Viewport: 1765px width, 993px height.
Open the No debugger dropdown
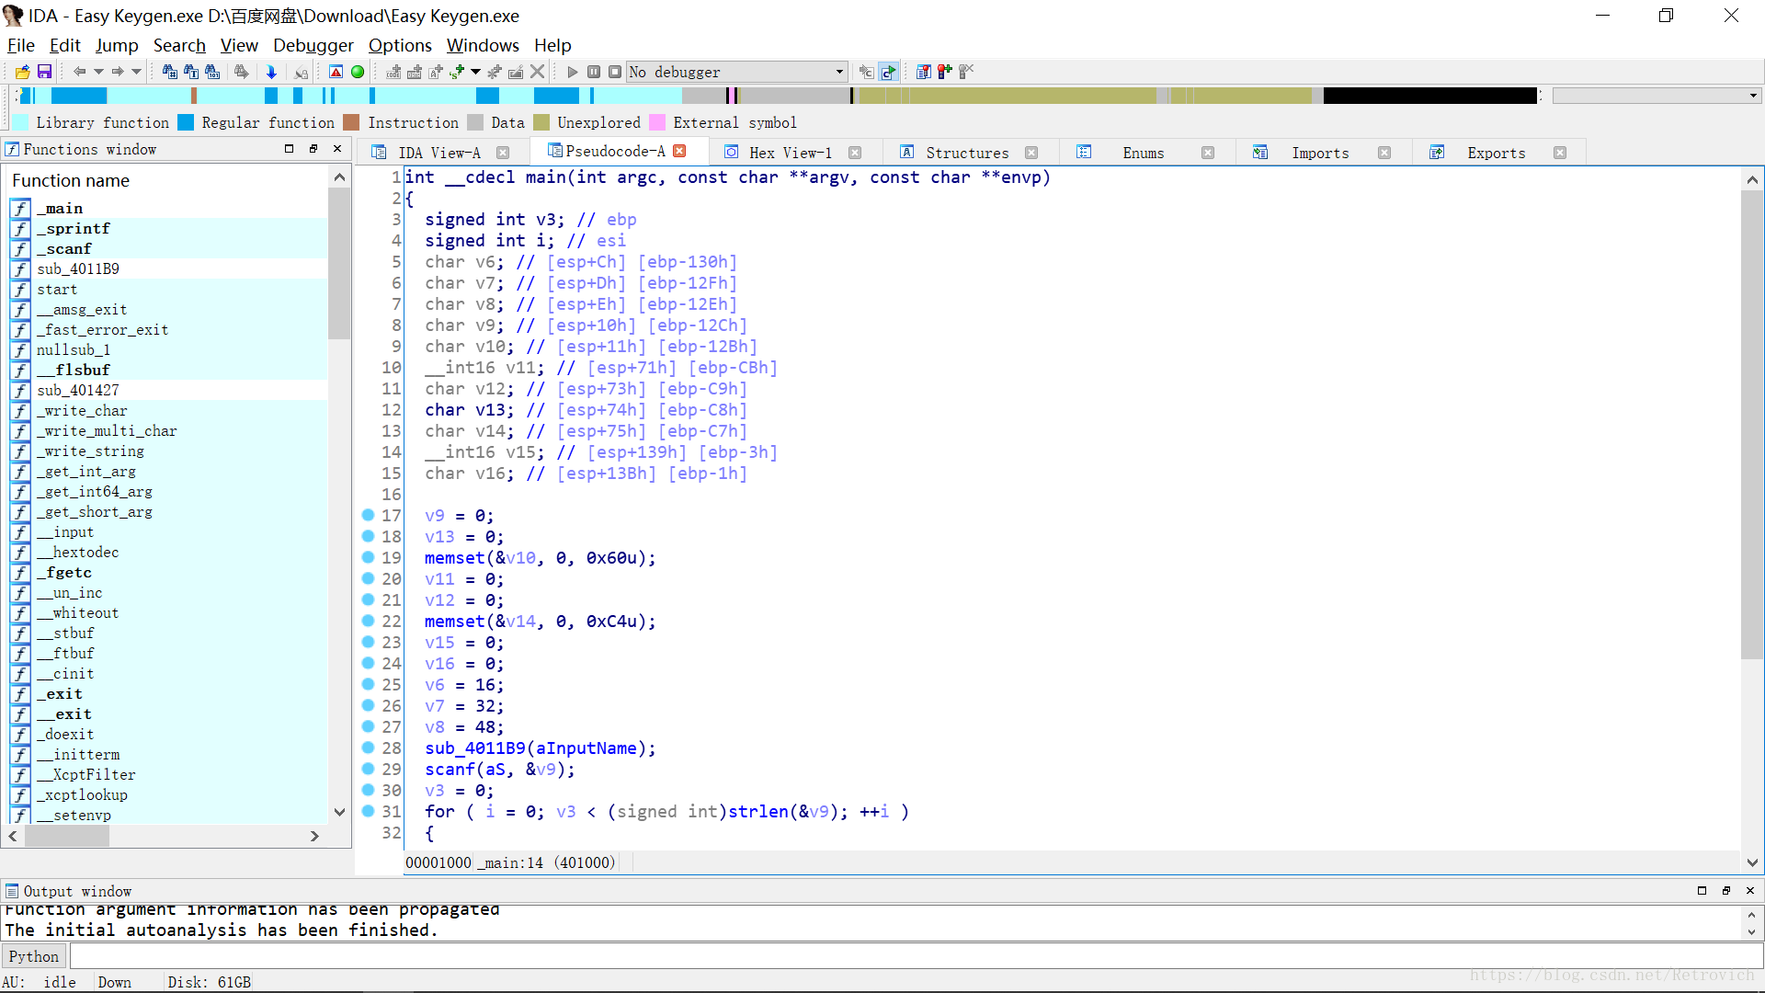[x=736, y=72]
